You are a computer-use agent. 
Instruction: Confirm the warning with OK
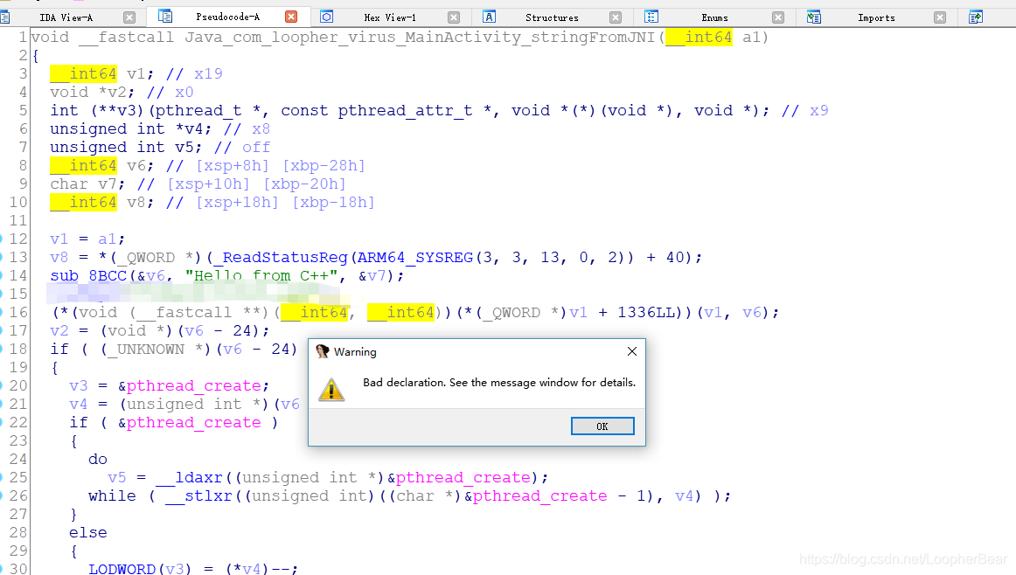pos(602,426)
